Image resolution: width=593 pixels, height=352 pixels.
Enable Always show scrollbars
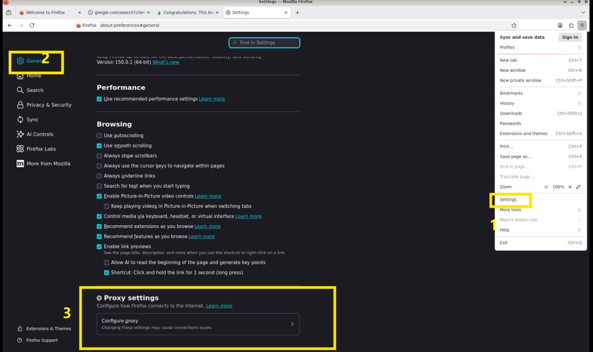99,156
